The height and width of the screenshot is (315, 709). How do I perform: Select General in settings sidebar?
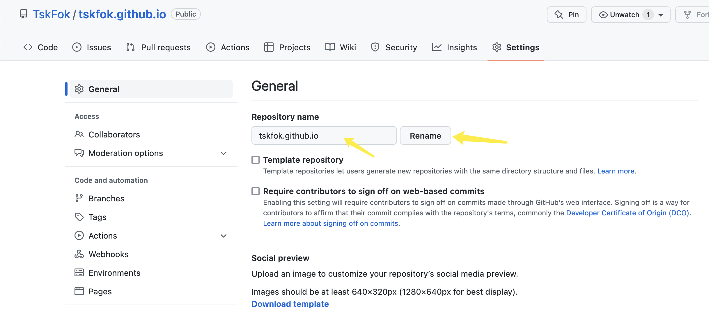[151, 89]
